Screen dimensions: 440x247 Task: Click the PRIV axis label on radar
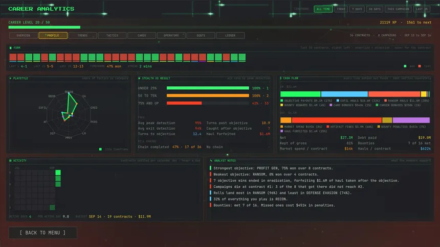(69, 138)
